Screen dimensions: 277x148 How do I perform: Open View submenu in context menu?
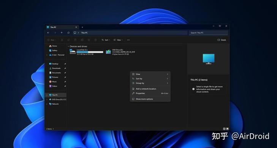click(x=150, y=74)
